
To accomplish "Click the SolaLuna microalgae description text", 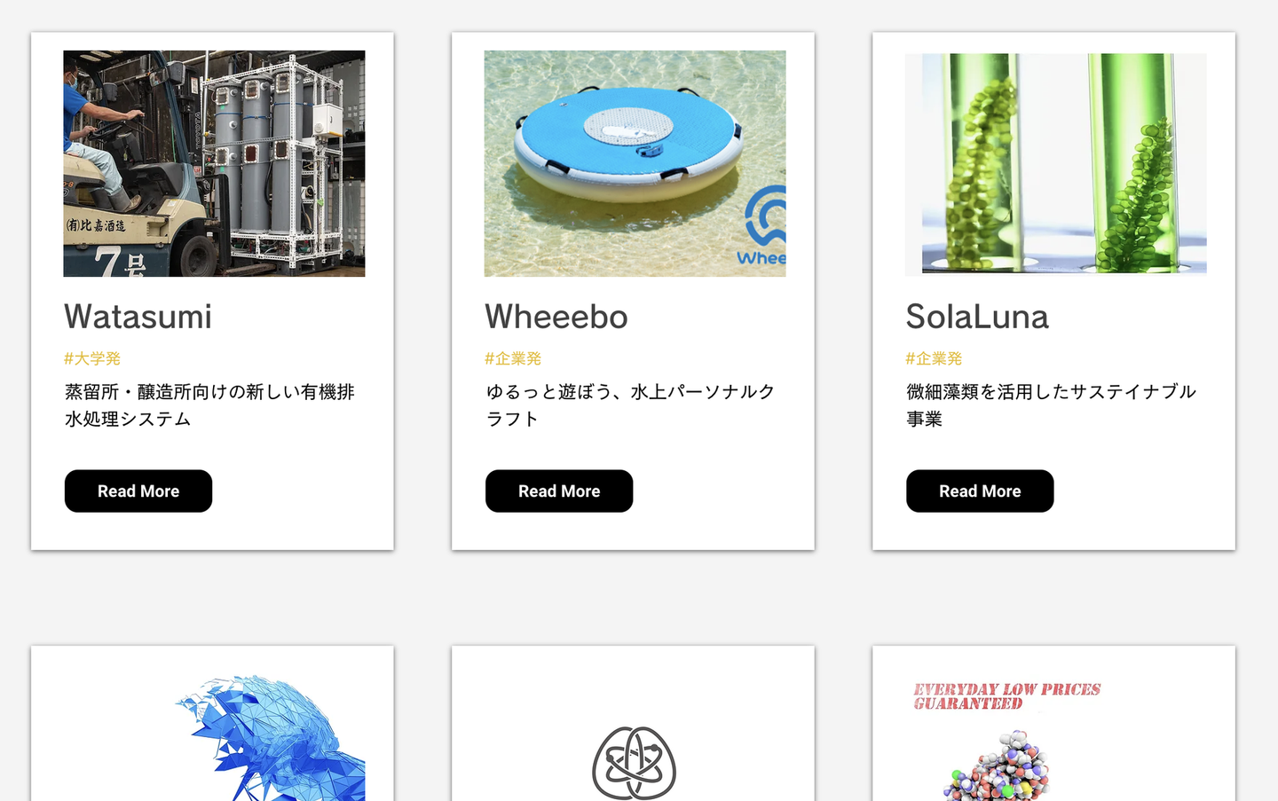I will click(x=1051, y=404).
